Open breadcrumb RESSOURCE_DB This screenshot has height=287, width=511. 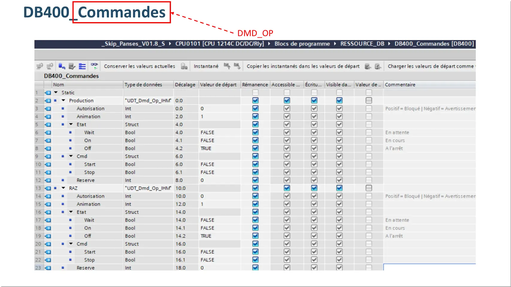coord(362,44)
